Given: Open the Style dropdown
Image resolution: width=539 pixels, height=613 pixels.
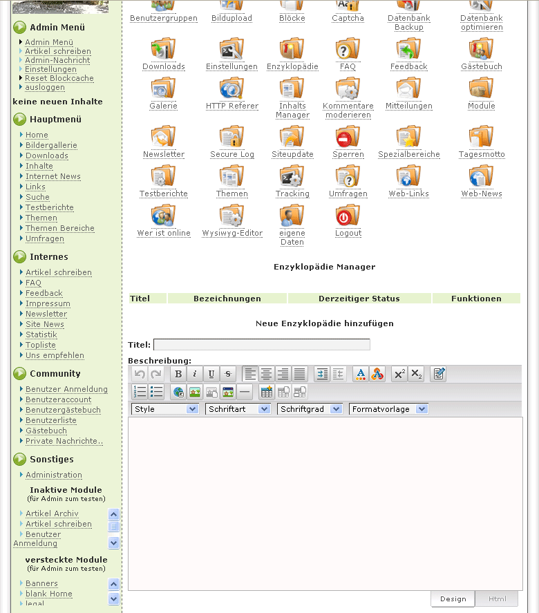Looking at the screenshot, I should point(165,409).
